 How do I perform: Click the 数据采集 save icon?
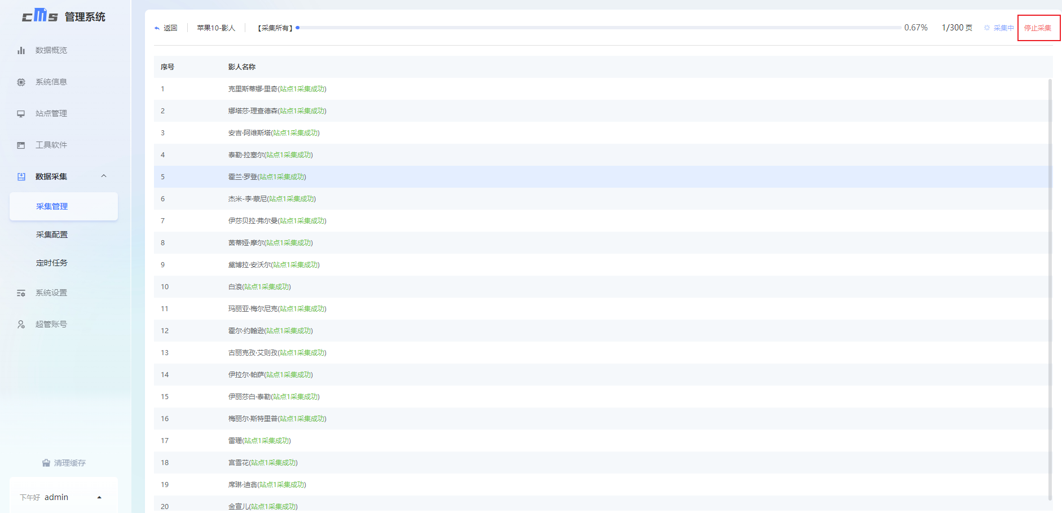pyautogui.click(x=21, y=176)
